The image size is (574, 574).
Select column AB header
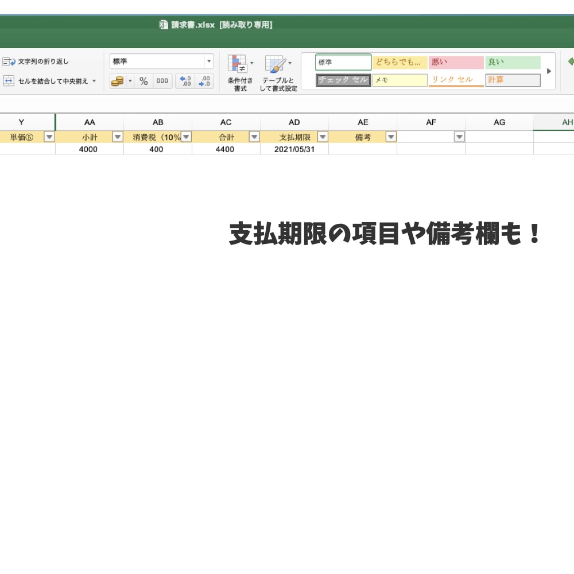[158, 122]
